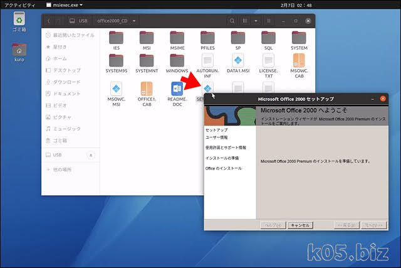Open the Activities overview
Screen dimensions: 401x268
pos(19,5)
